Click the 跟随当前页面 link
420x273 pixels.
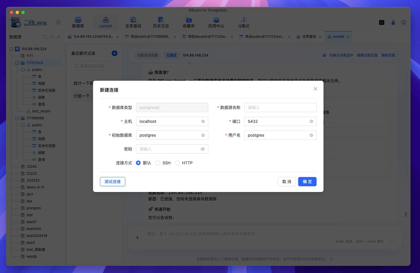367,55
